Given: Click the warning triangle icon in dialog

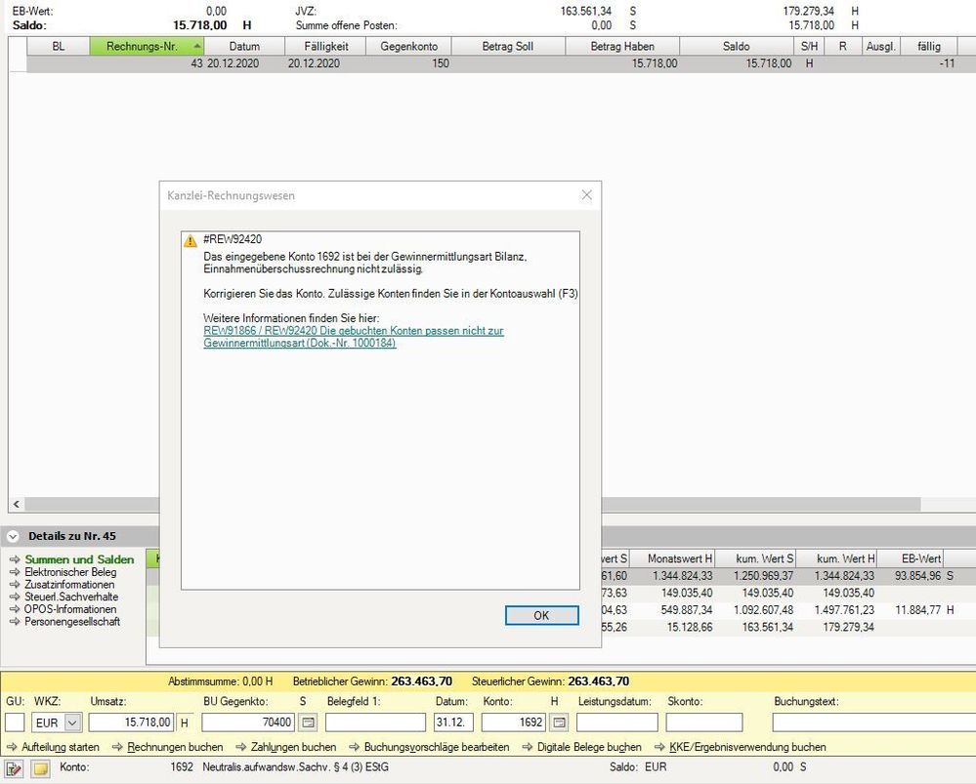Looking at the screenshot, I should pos(191,240).
